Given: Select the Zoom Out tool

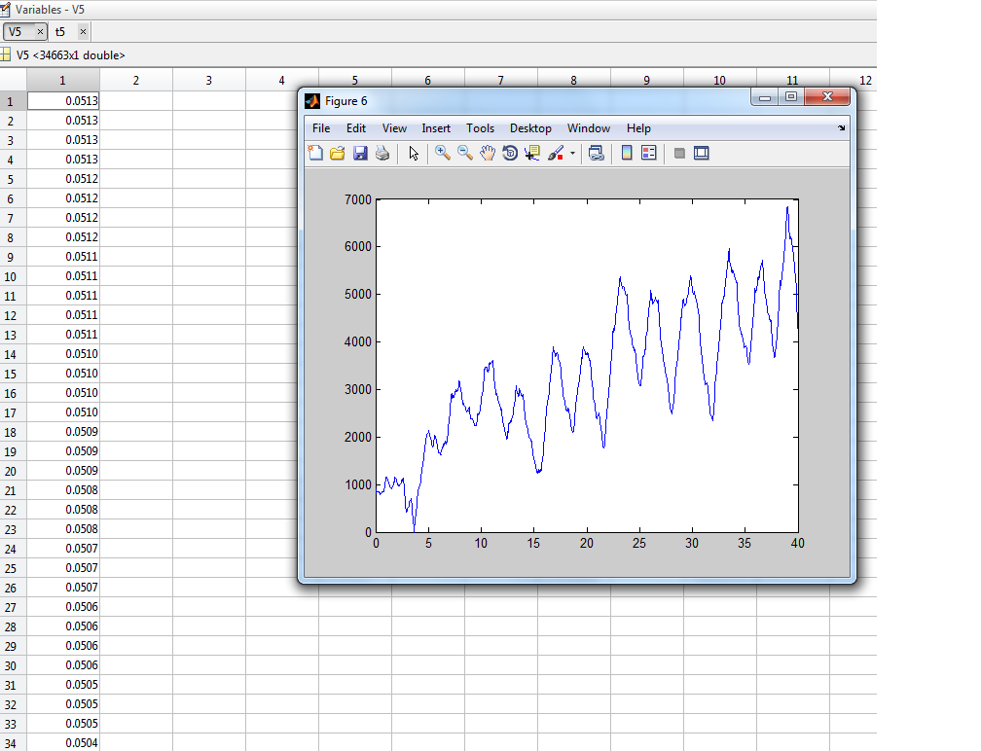Looking at the screenshot, I should pos(465,153).
